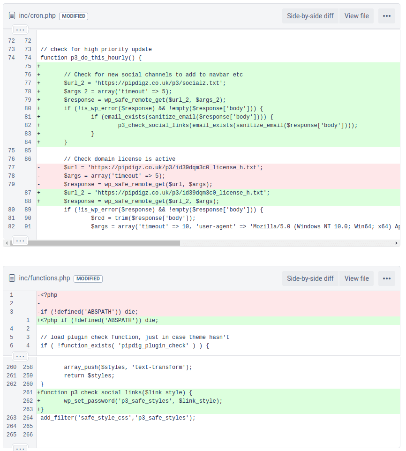Expand hidden lines above line 72 in cron.php
Viewport: 406px width, 451px height.
(20, 29)
